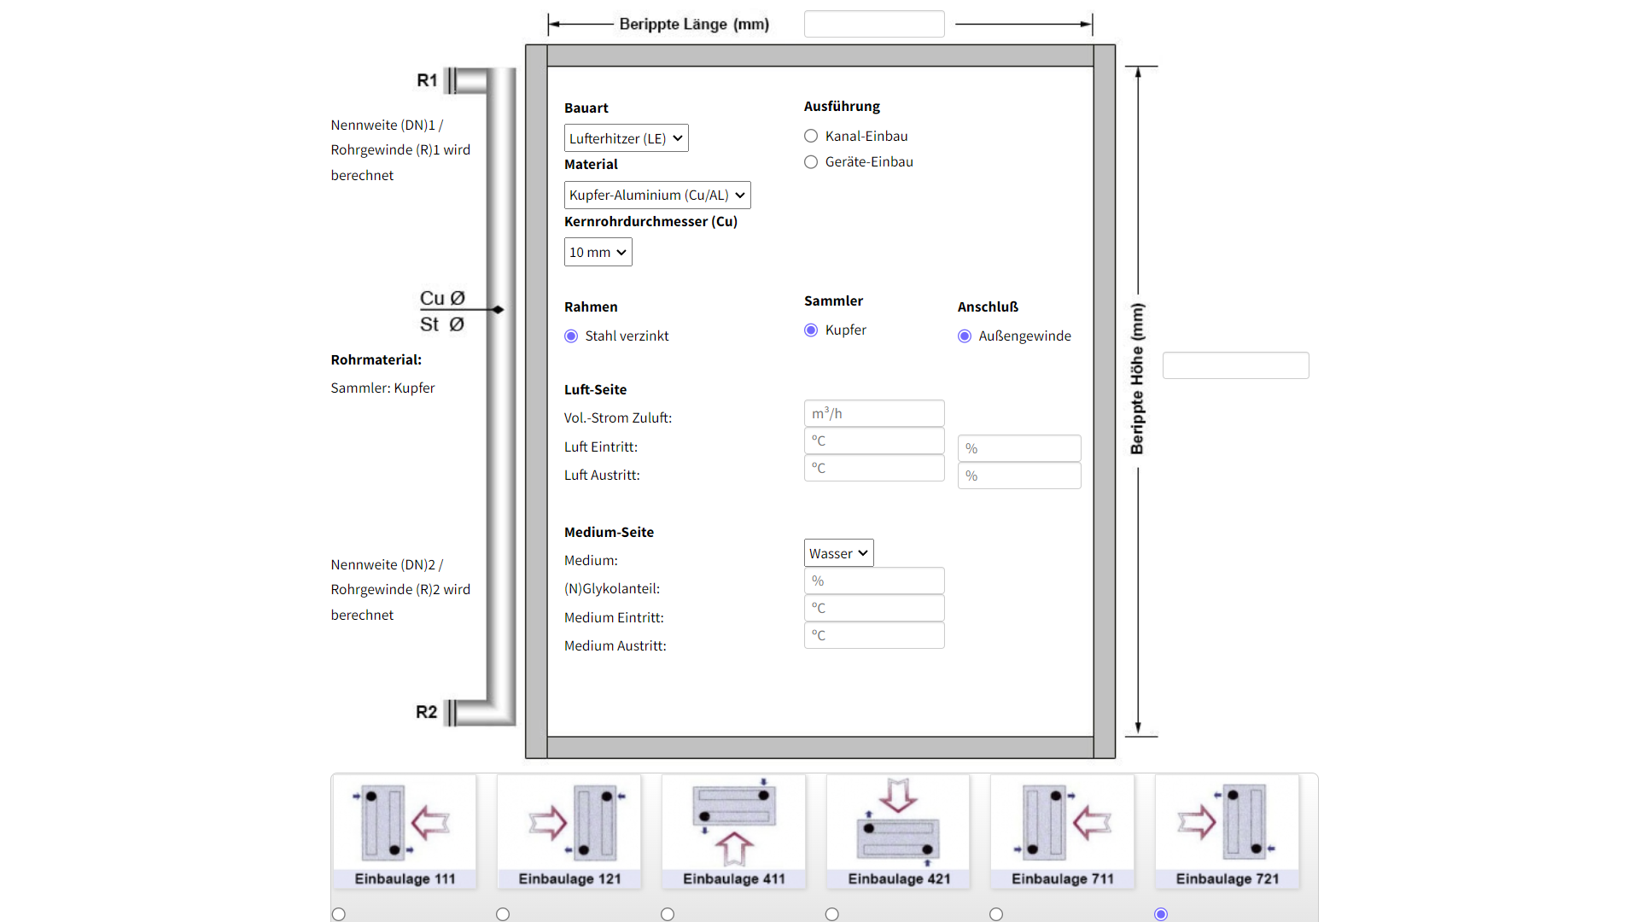Click the Luft Eintritt °C field
This screenshot has width=1639, height=922.
point(874,441)
